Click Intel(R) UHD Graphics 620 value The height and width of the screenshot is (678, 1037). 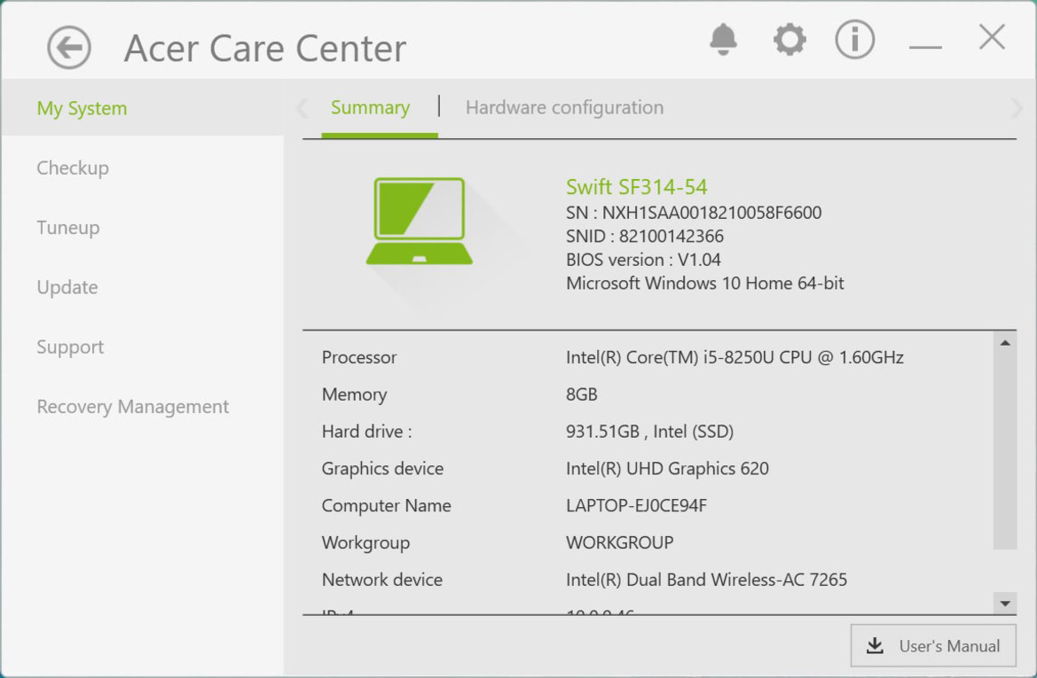click(x=667, y=469)
